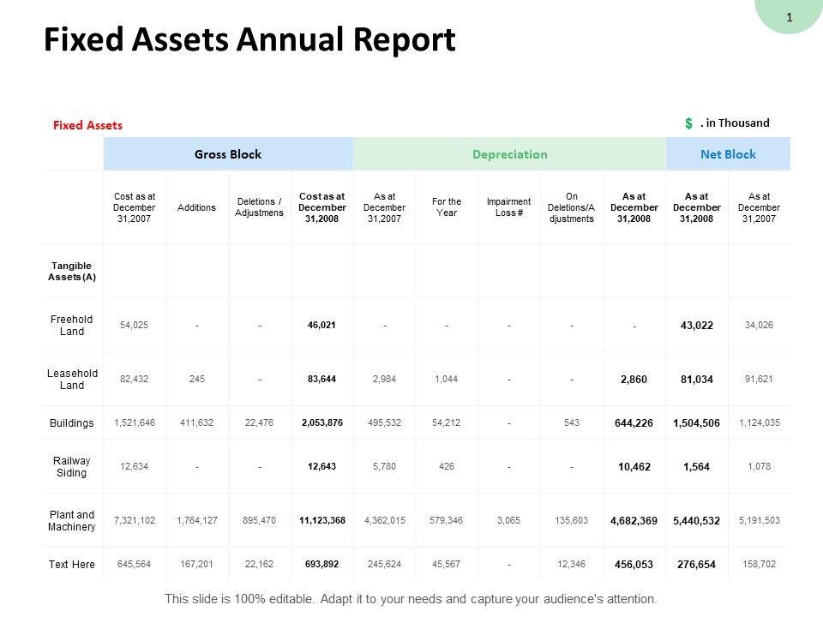823x617 pixels.
Task: Click the green dollar sign icon
Action: click(x=689, y=123)
